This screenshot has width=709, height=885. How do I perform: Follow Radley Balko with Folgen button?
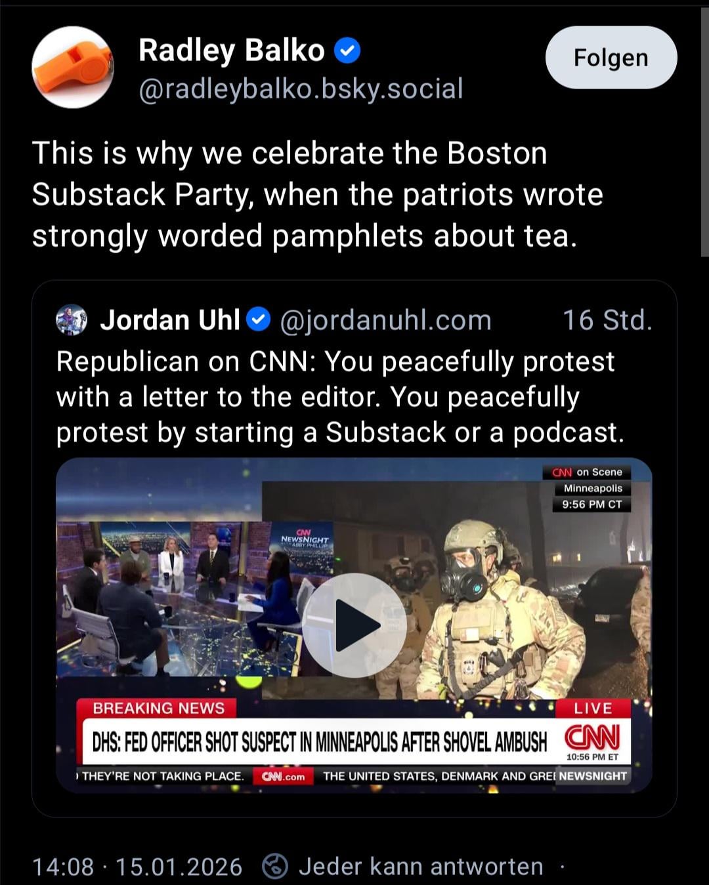coord(611,58)
